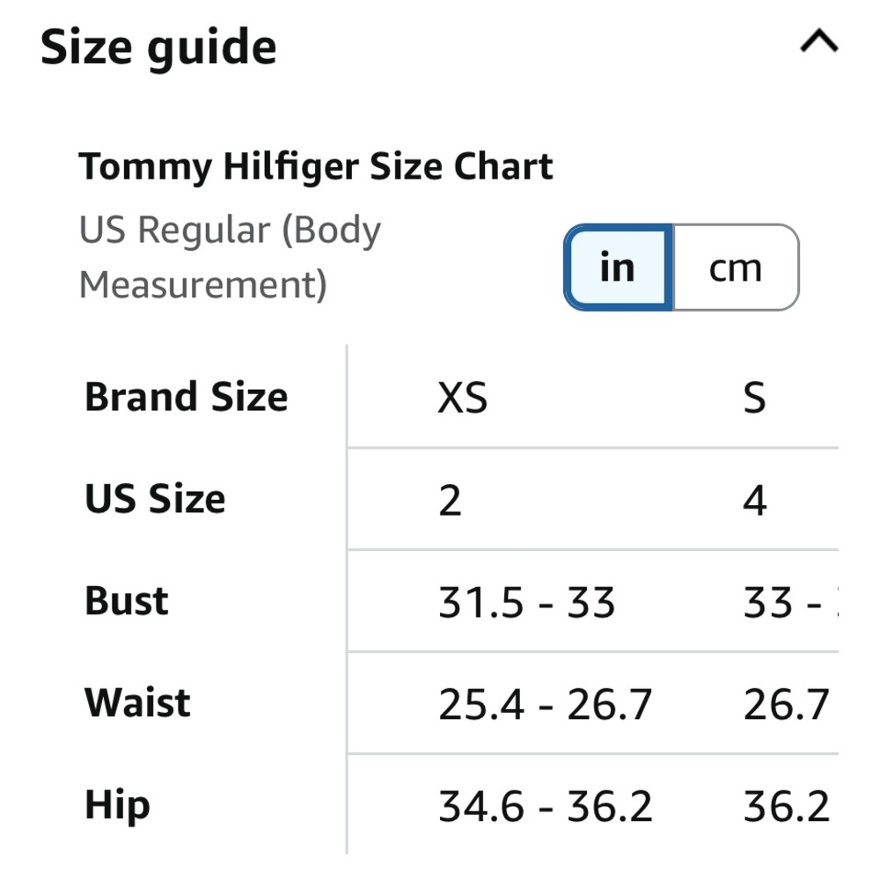Click the Brand Size row label

tap(187, 397)
